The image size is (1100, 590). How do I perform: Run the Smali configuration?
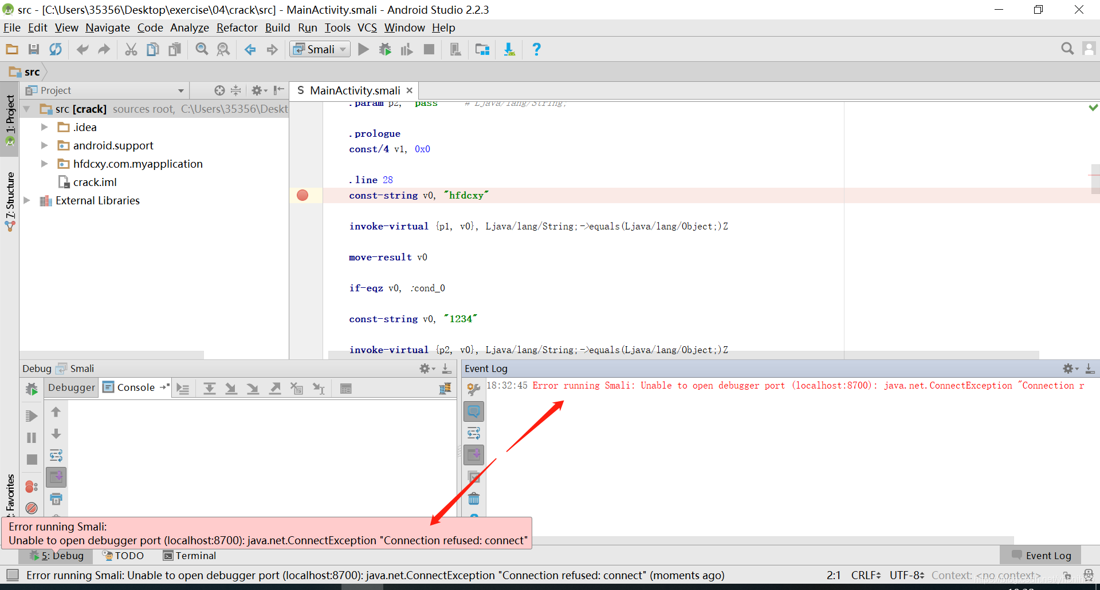(363, 50)
